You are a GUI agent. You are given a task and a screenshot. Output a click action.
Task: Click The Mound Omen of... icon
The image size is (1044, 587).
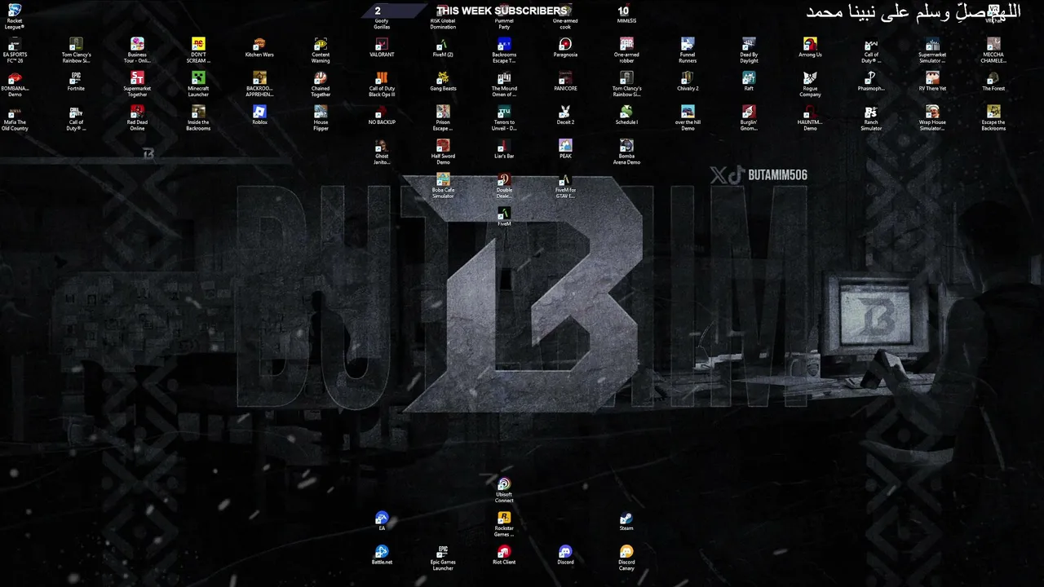(504, 84)
